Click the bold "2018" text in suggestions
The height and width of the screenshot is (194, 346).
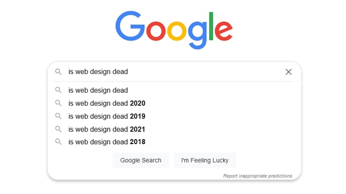pos(138,142)
